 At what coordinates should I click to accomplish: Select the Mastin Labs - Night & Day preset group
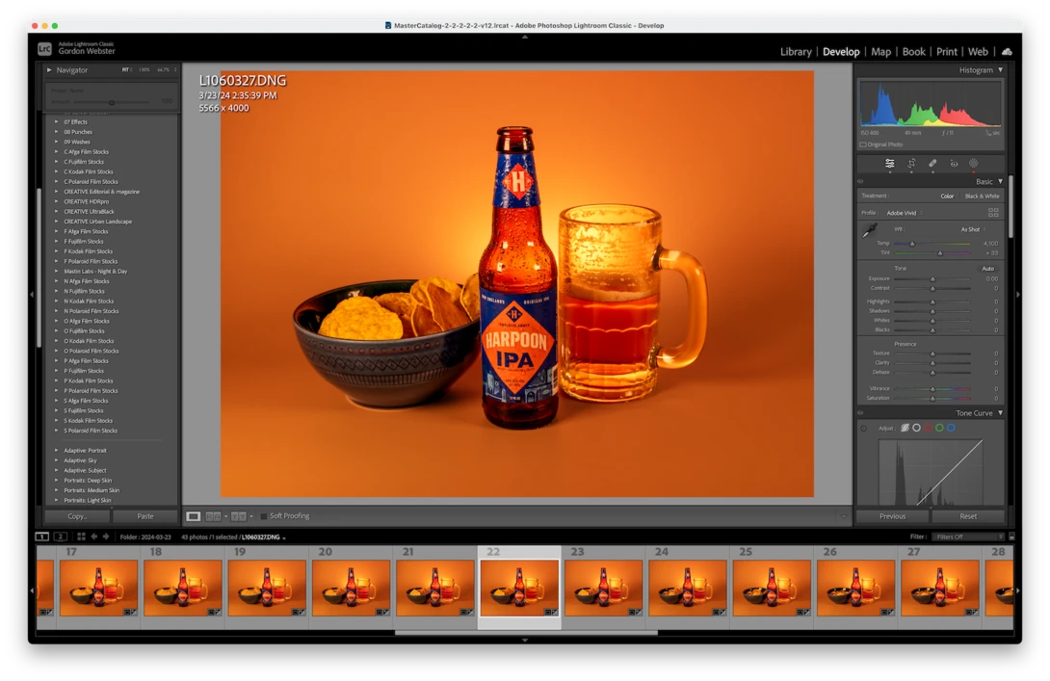[95, 272]
